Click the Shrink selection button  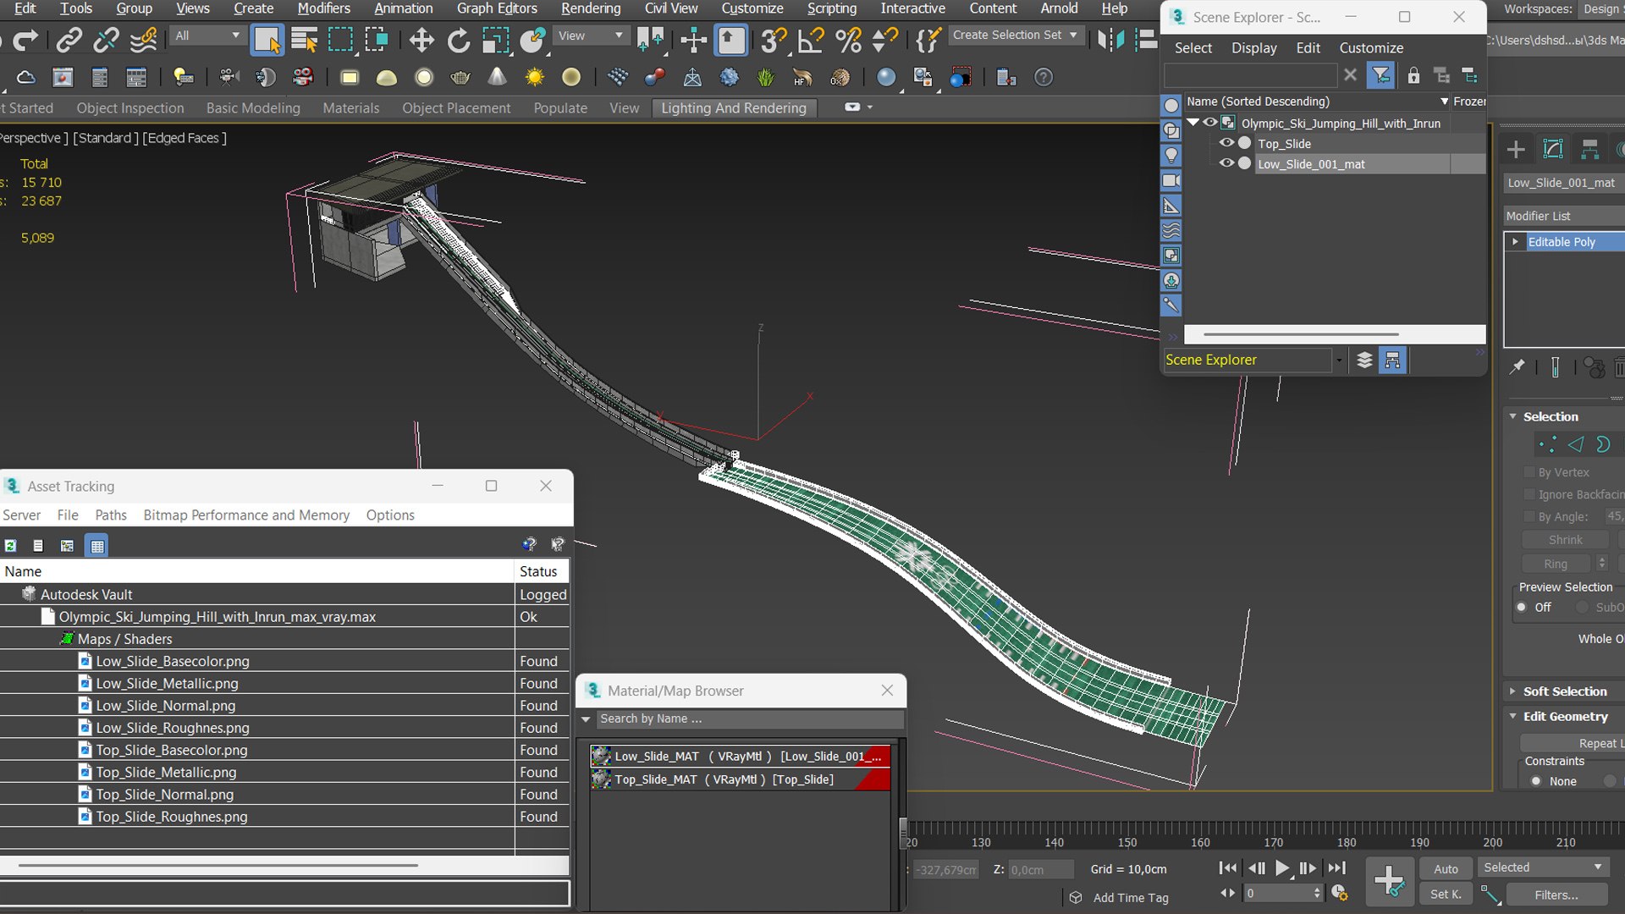(1565, 540)
